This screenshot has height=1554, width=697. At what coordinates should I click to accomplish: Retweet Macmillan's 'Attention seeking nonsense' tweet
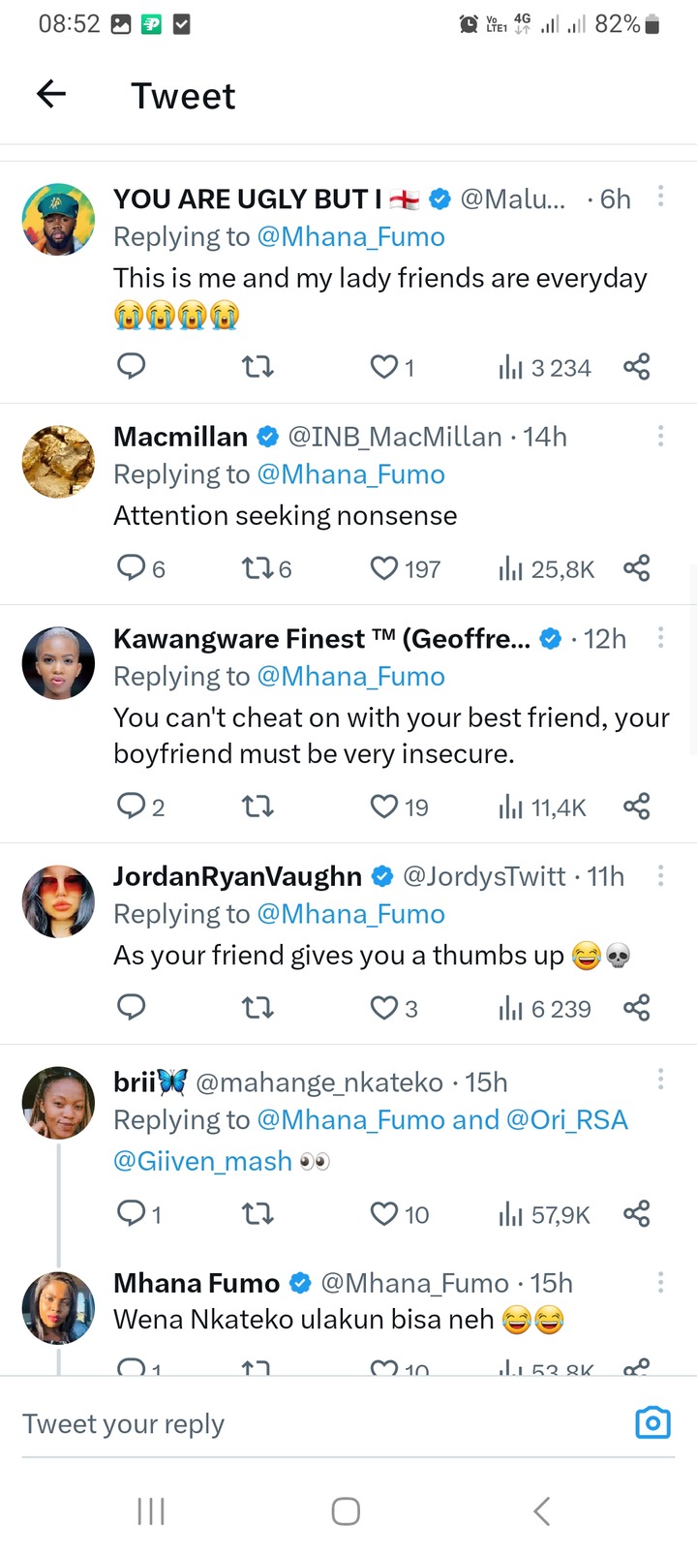click(257, 567)
